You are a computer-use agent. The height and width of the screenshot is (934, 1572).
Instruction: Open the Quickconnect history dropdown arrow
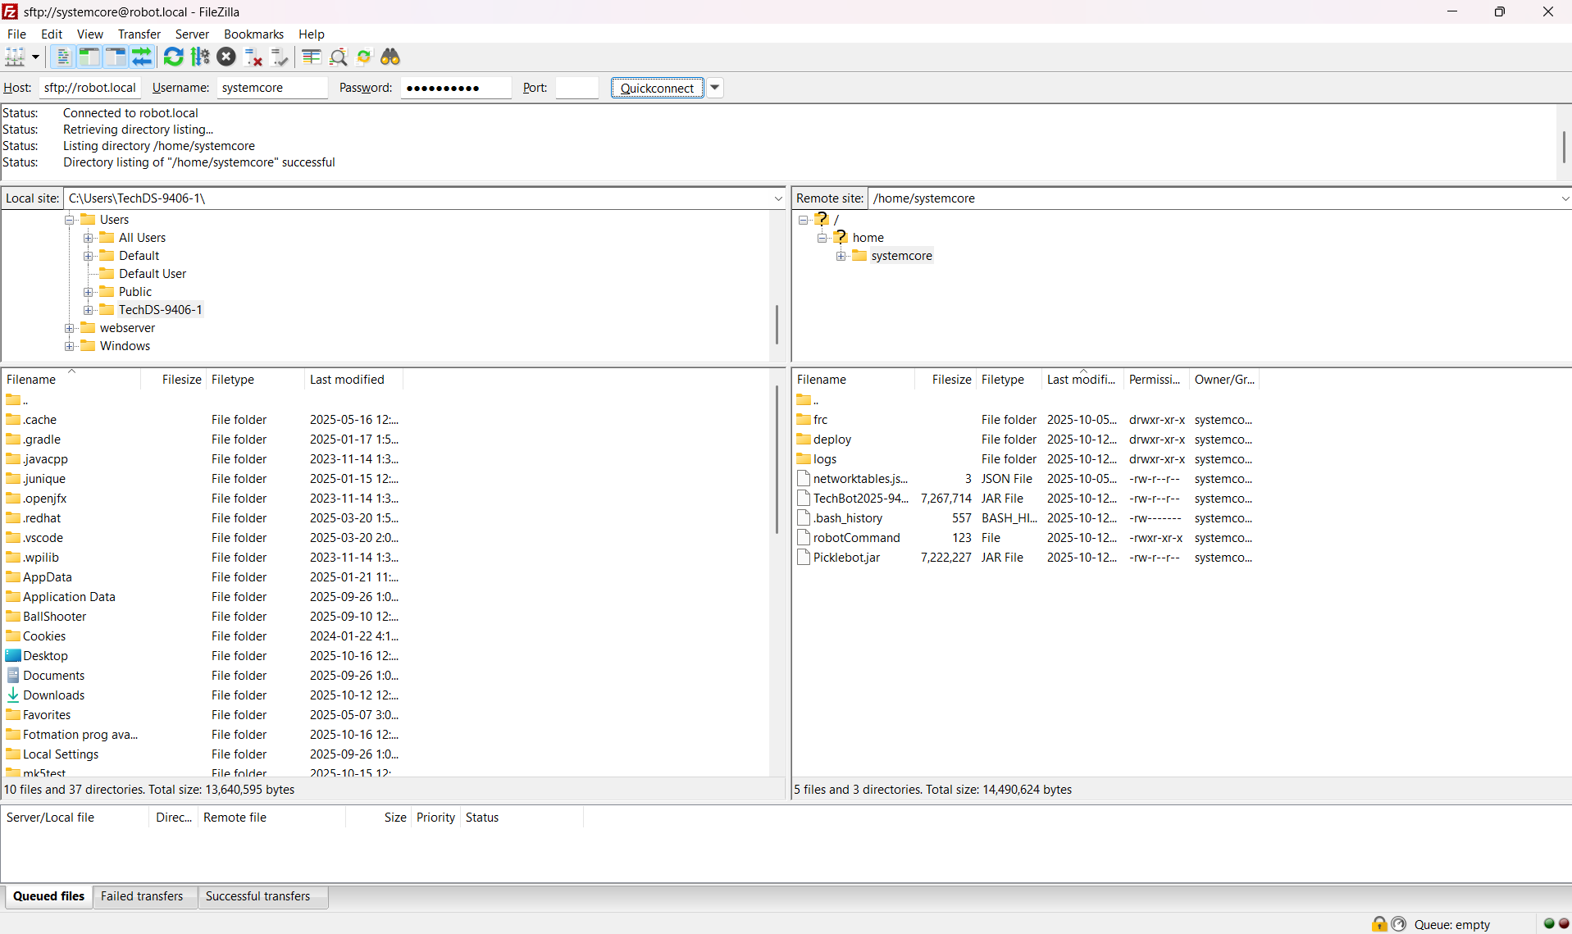coord(715,88)
